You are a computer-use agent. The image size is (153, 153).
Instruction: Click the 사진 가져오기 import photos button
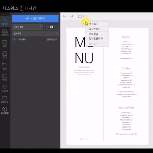pos(35,19)
